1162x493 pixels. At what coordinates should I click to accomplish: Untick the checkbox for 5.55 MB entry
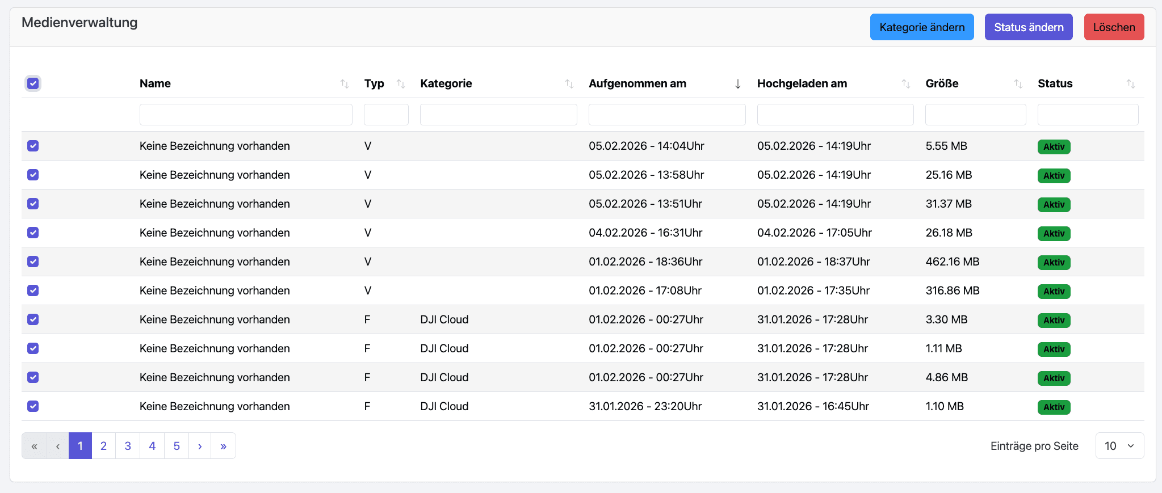pos(33,146)
